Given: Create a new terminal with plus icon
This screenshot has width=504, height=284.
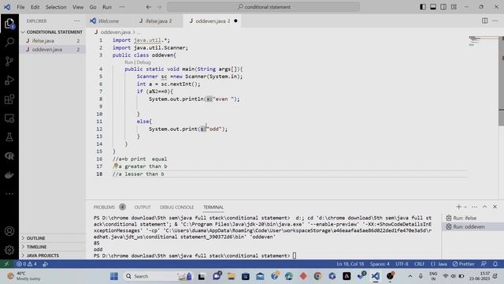Looking at the screenshot, I should tap(458, 207).
